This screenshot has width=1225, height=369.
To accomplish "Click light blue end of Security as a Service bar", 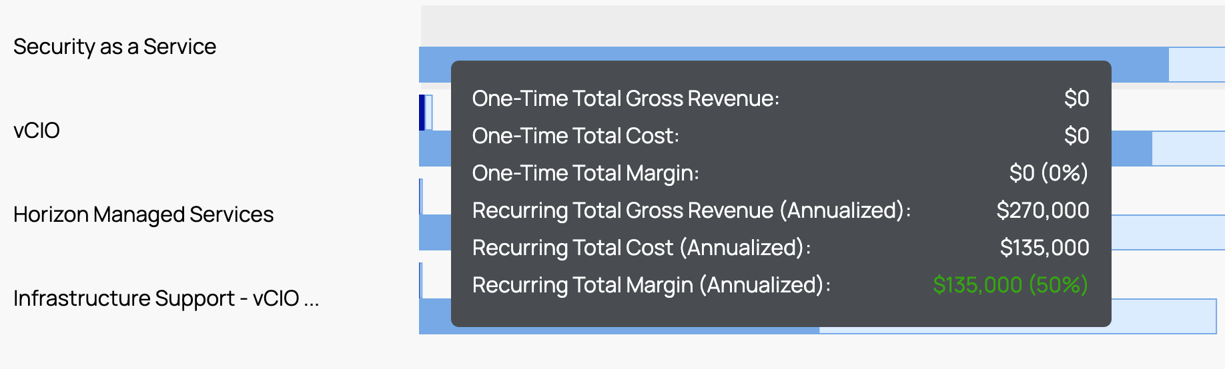I will [1196, 65].
